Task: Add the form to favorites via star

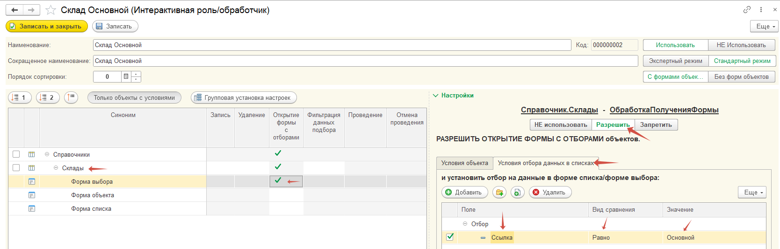Action: (x=51, y=10)
